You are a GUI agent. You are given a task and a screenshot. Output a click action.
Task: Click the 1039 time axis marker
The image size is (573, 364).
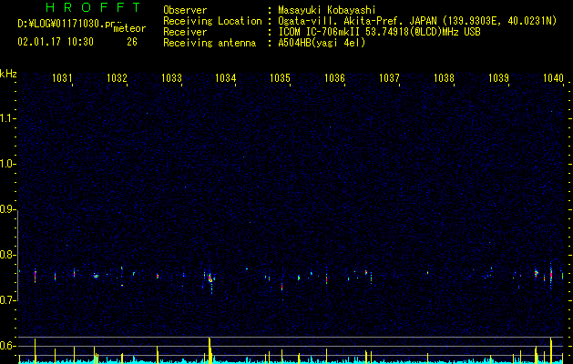(x=498, y=77)
